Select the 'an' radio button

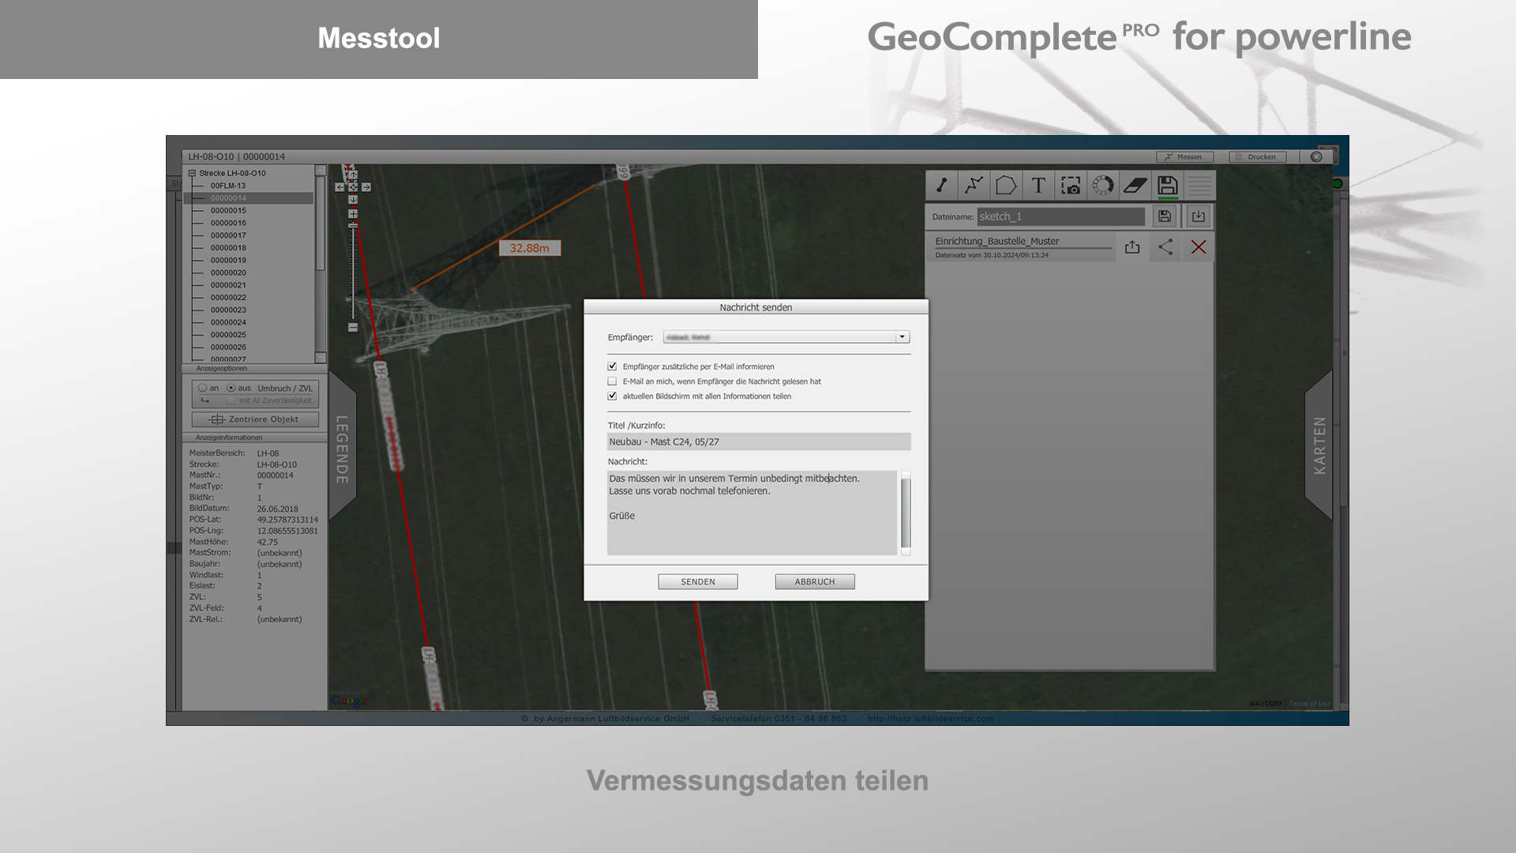tap(203, 388)
